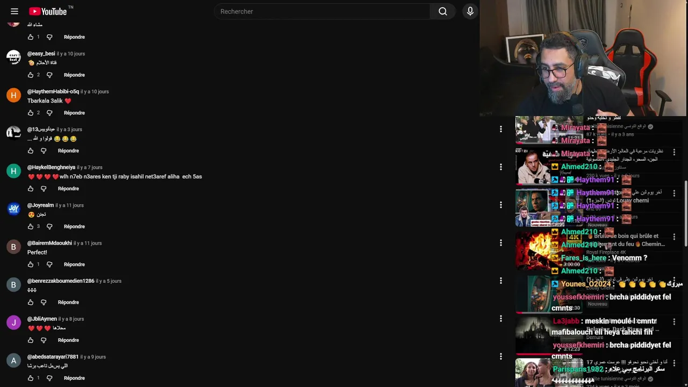Click @abedsatarayari7881 grey A avatar
This screenshot has height=387, width=688.
pos(13,360)
